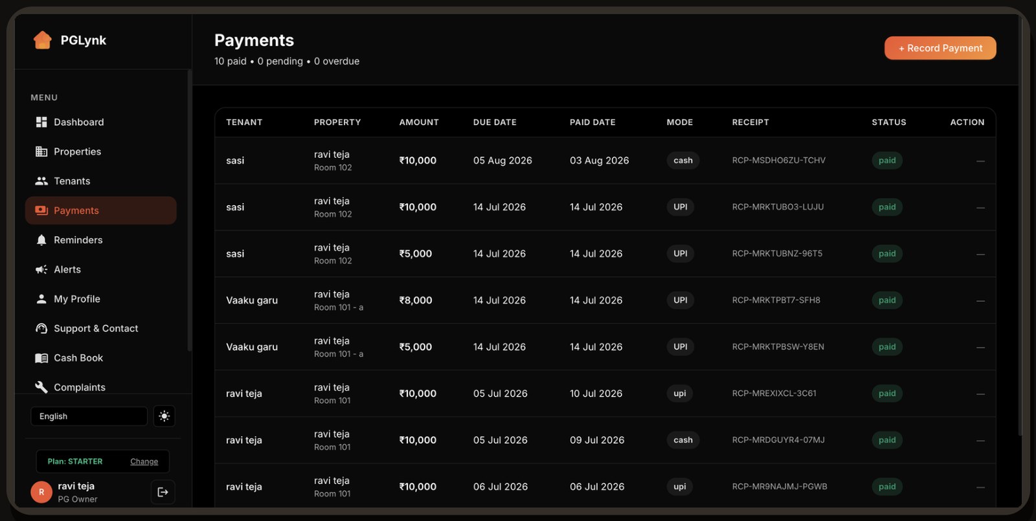The width and height of the screenshot is (1036, 521).
Task: Click receipt RCP-MSDHO6ZU-TCHV
Action: (x=779, y=161)
